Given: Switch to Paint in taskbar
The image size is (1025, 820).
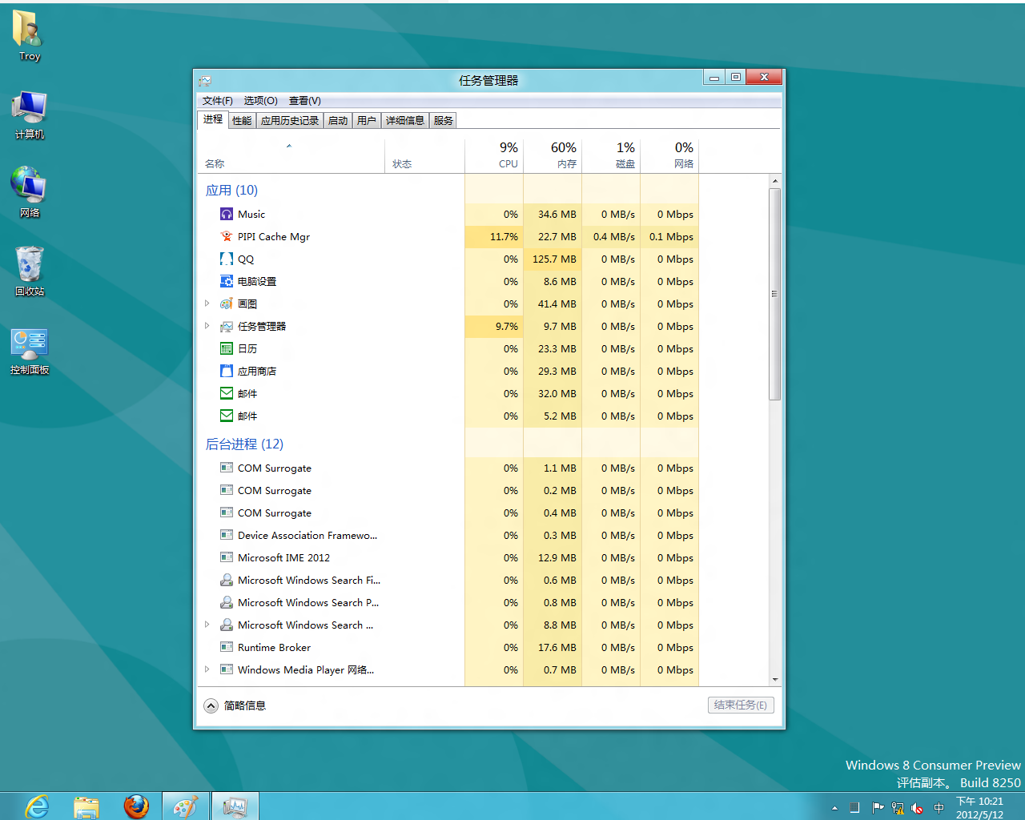Looking at the screenshot, I should [x=186, y=806].
